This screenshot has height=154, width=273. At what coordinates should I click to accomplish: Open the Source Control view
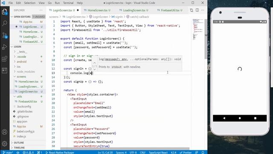point(5,35)
